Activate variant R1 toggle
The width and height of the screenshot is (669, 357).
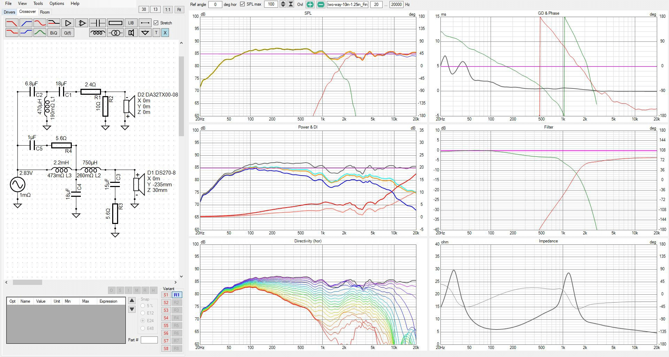(177, 295)
